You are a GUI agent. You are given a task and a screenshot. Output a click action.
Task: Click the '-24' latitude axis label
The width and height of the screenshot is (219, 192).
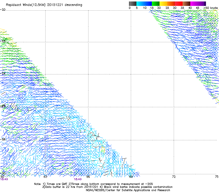click(x=3, y=73)
